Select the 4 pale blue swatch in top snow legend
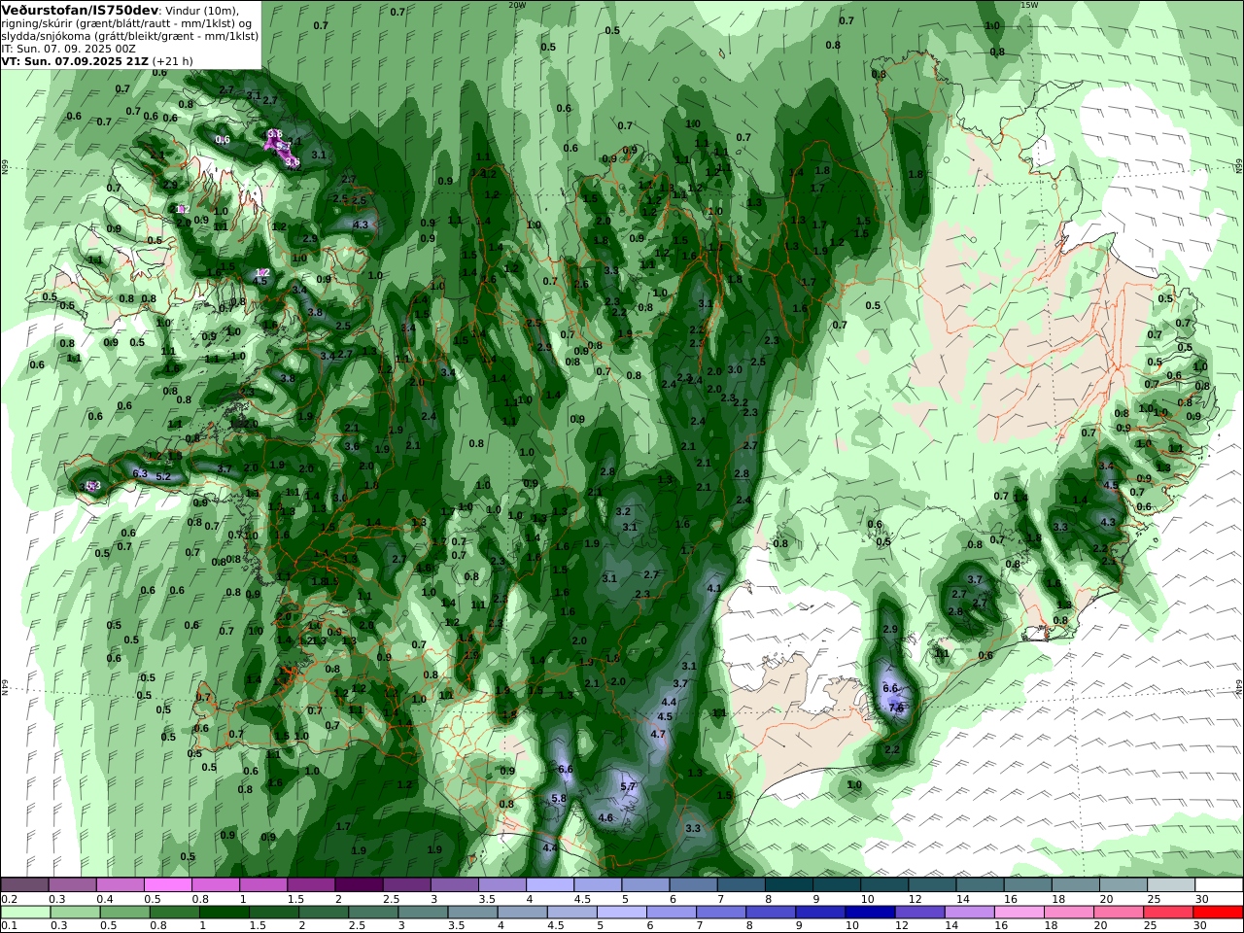 pyautogui.click(x=549, y=884)
